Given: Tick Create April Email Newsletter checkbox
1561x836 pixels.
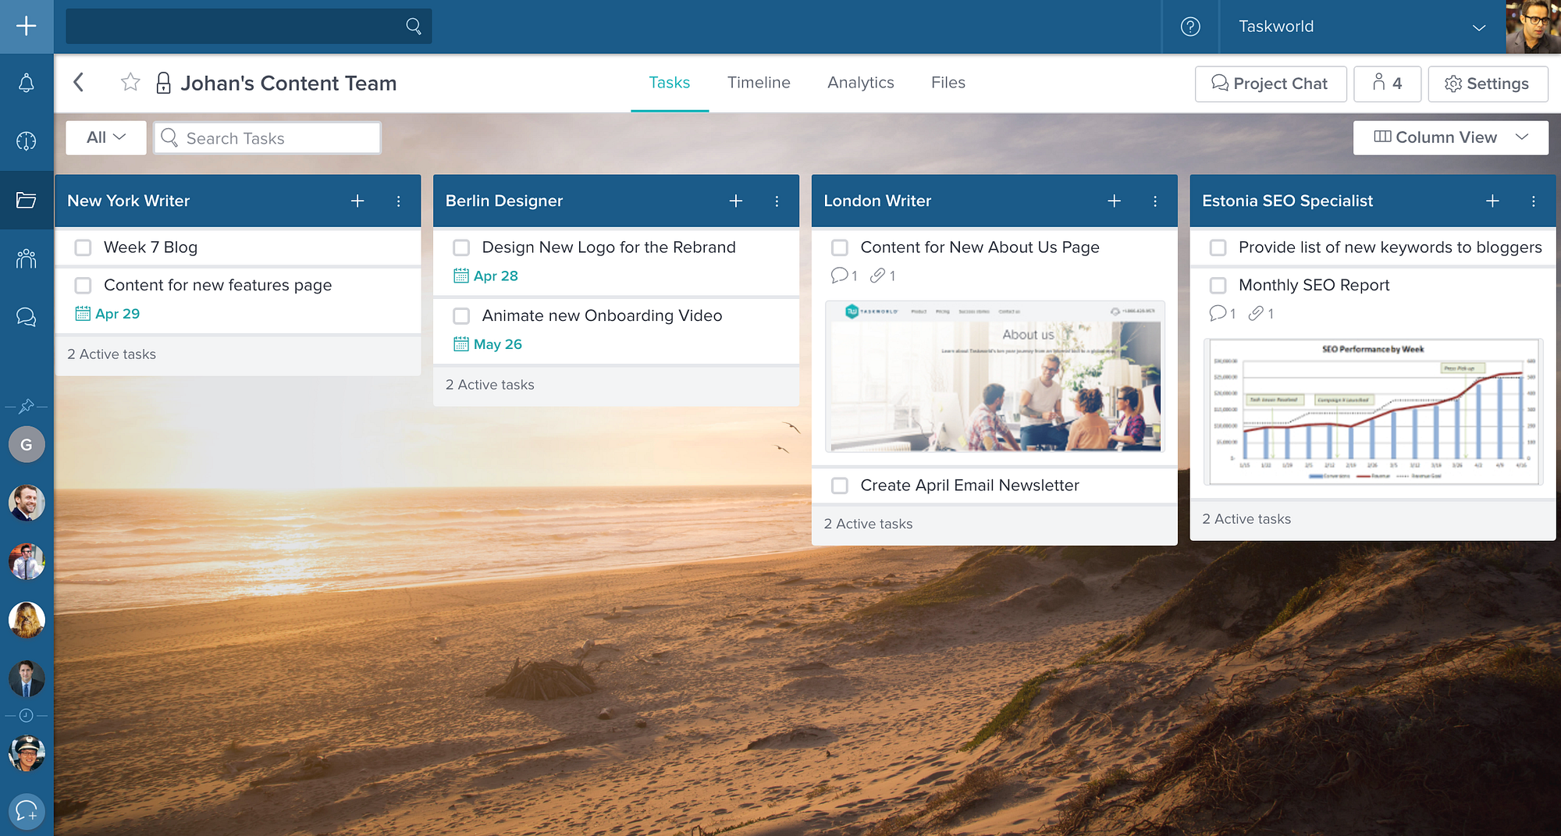Looking at the screenshot, I should tap(840, 486).
